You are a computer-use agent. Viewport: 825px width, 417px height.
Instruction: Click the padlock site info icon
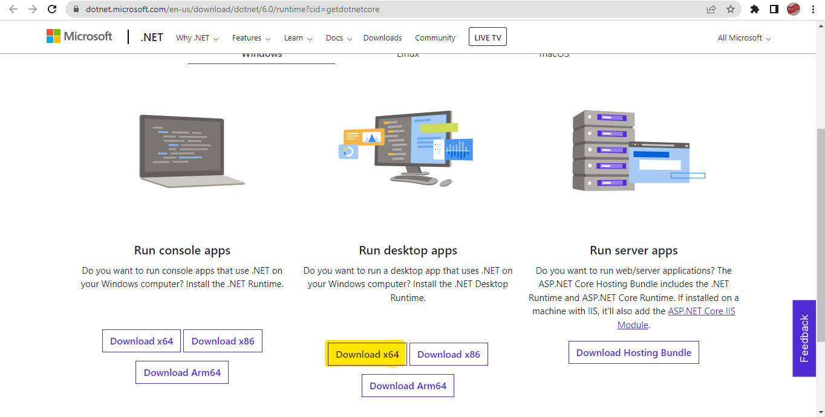pos(76,10)
